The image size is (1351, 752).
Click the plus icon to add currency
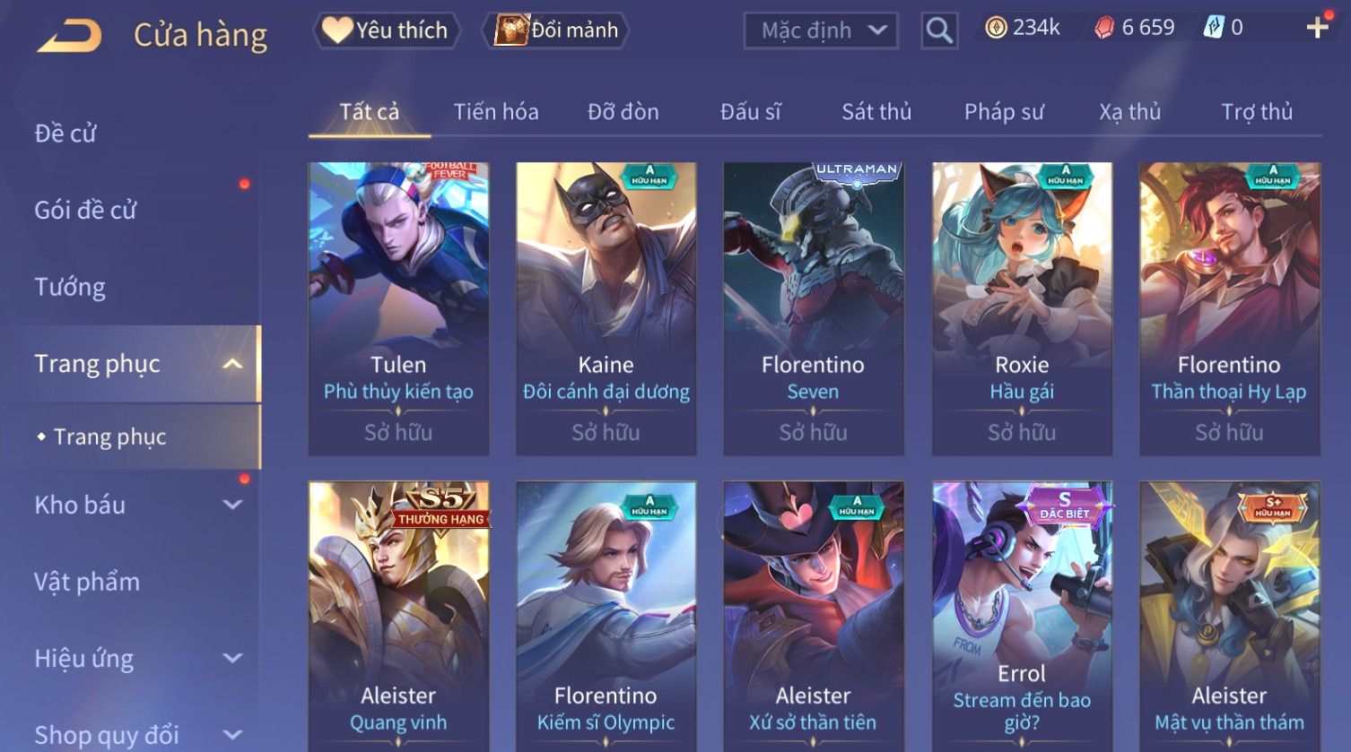point(1317,28)
